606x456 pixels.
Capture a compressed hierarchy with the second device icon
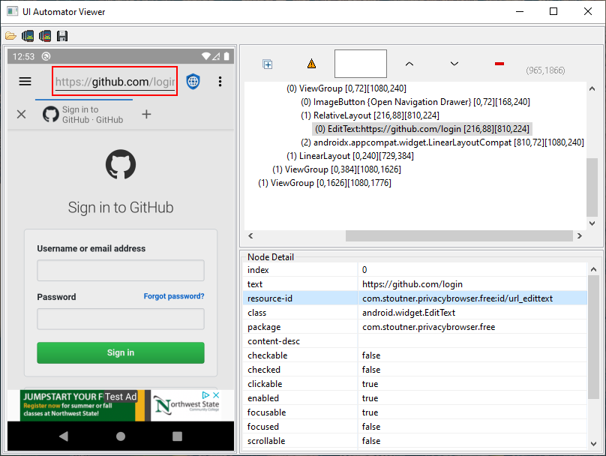(x=45, y=36)
